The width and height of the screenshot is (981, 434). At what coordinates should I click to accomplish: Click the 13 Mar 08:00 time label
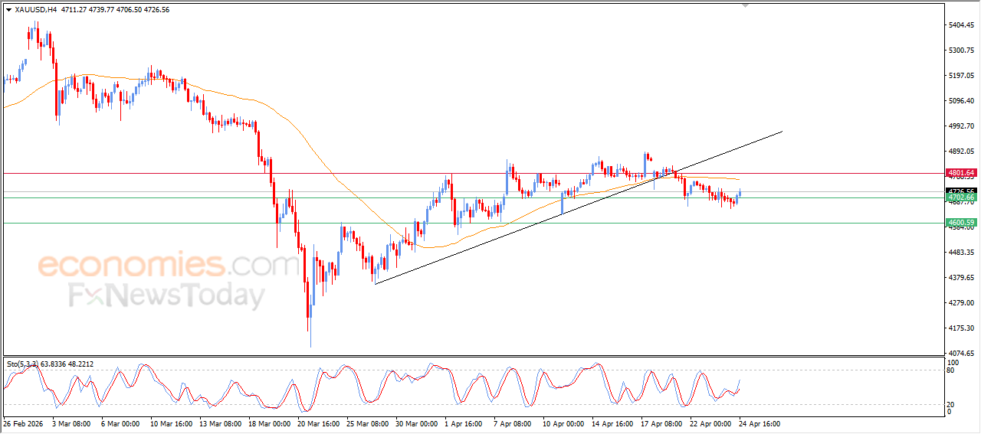pos(220,423)
